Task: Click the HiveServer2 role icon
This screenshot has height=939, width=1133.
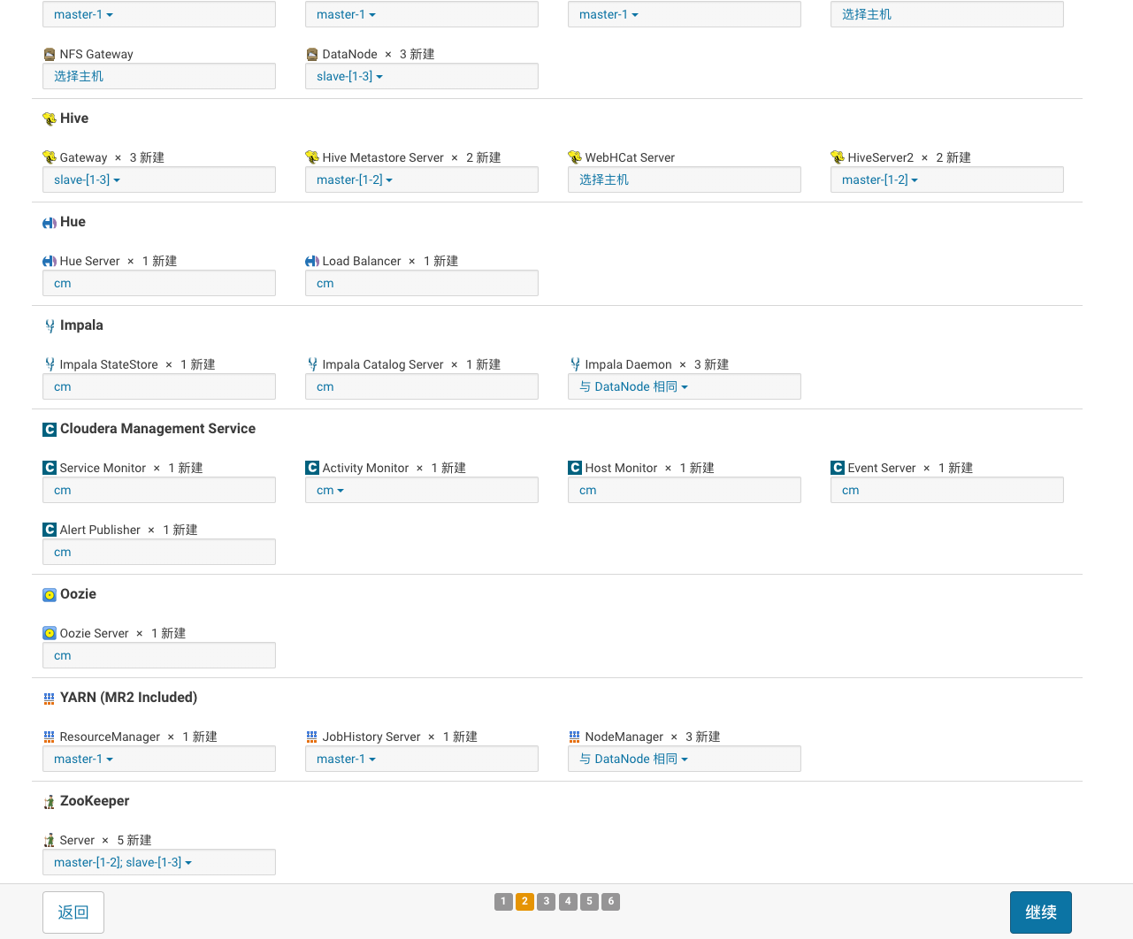Action: click(x=838, y=157)
